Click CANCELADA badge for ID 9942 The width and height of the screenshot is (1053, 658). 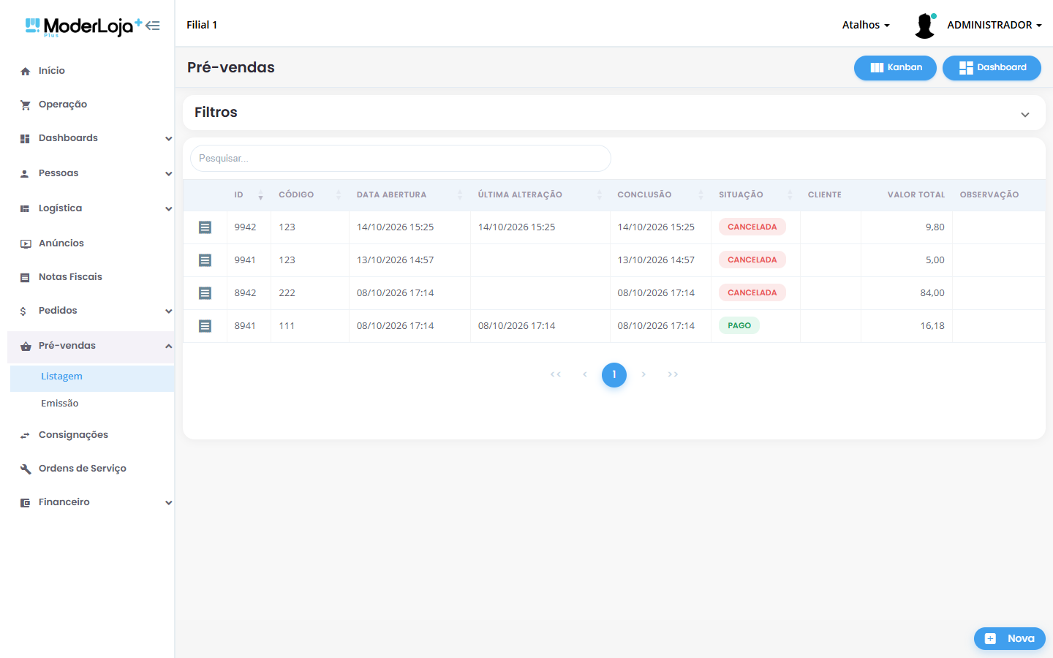pyautogui.click(x=752, y=227)
